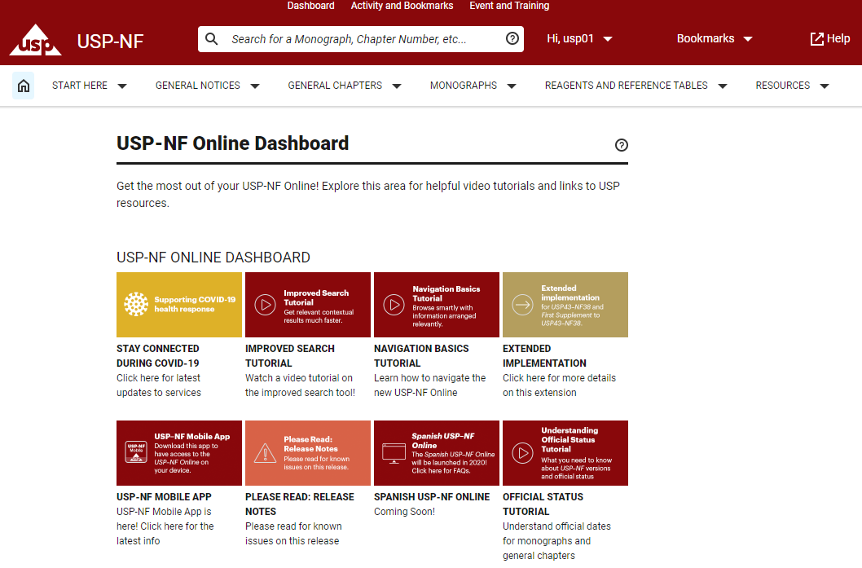The image size is (862, 568).
Task: Open the Navigation Basics Tutorial tile
Action: point(437,305)
